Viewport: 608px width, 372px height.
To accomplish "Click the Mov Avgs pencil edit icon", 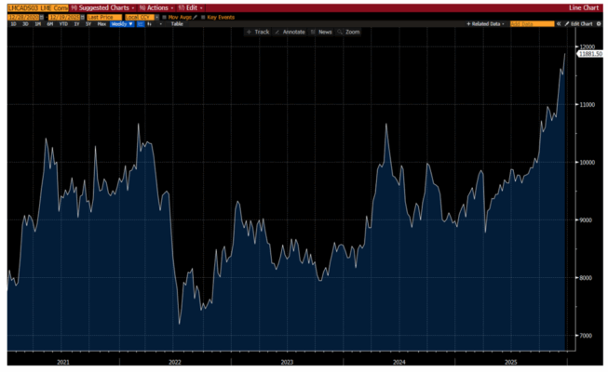I will coord(195,17).
